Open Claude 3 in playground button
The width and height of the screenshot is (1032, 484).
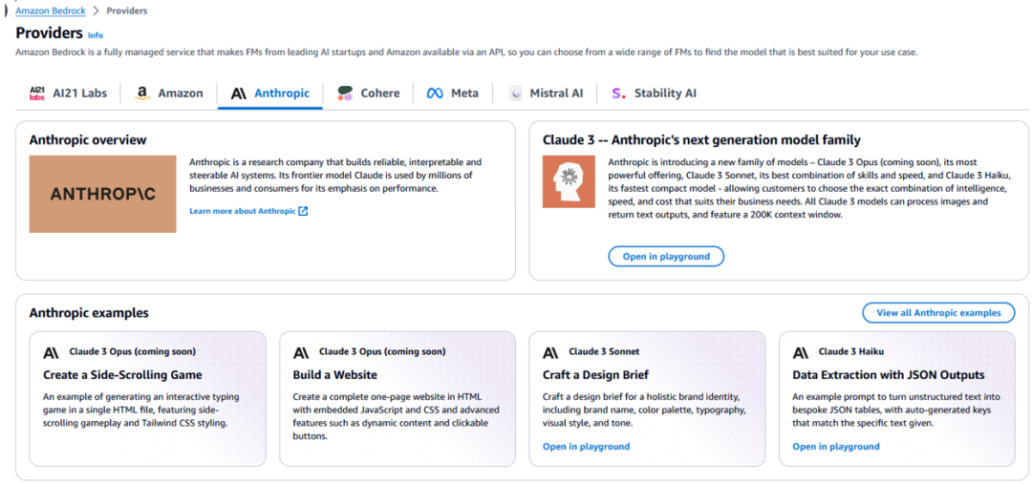[x=666, y=257]
